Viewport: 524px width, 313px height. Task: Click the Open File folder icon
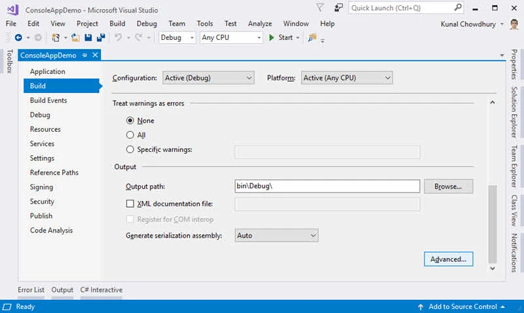coord(75,38)
